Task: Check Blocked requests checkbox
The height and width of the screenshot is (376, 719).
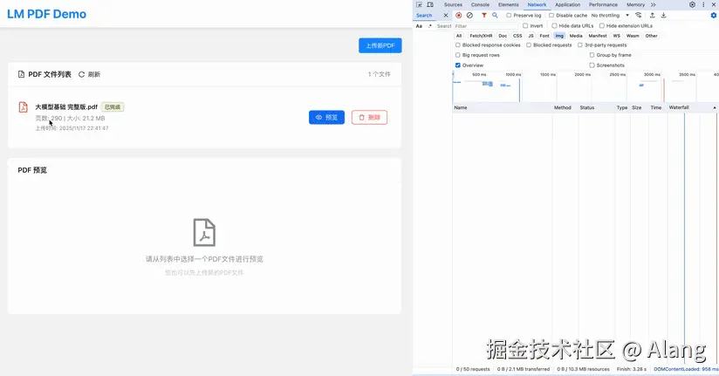Action: 529,45
